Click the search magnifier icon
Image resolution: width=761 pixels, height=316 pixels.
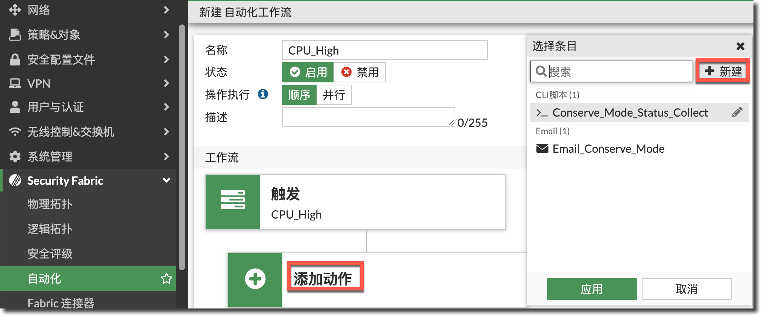point(541,71)
